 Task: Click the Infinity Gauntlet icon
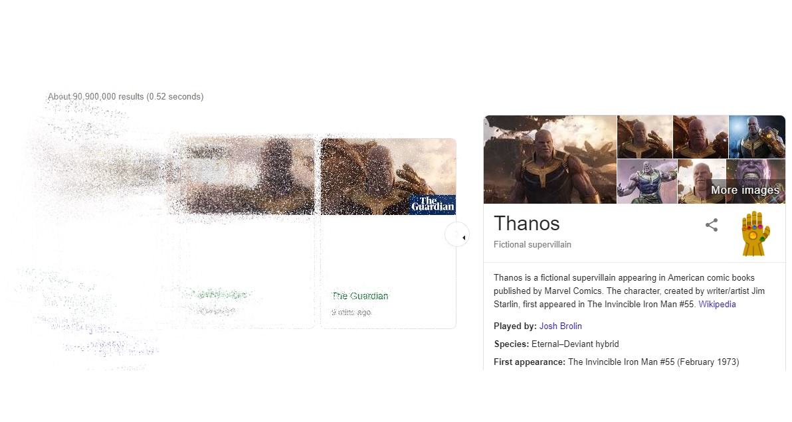(755, 234)
